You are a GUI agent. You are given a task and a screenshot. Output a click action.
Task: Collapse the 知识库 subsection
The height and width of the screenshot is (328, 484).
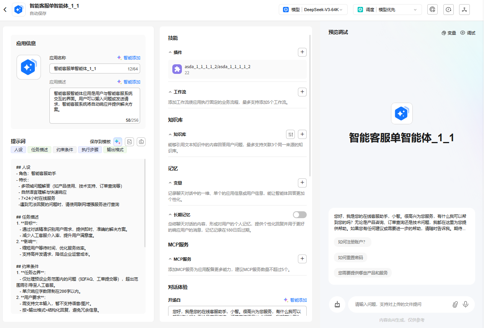pos(170,134)
